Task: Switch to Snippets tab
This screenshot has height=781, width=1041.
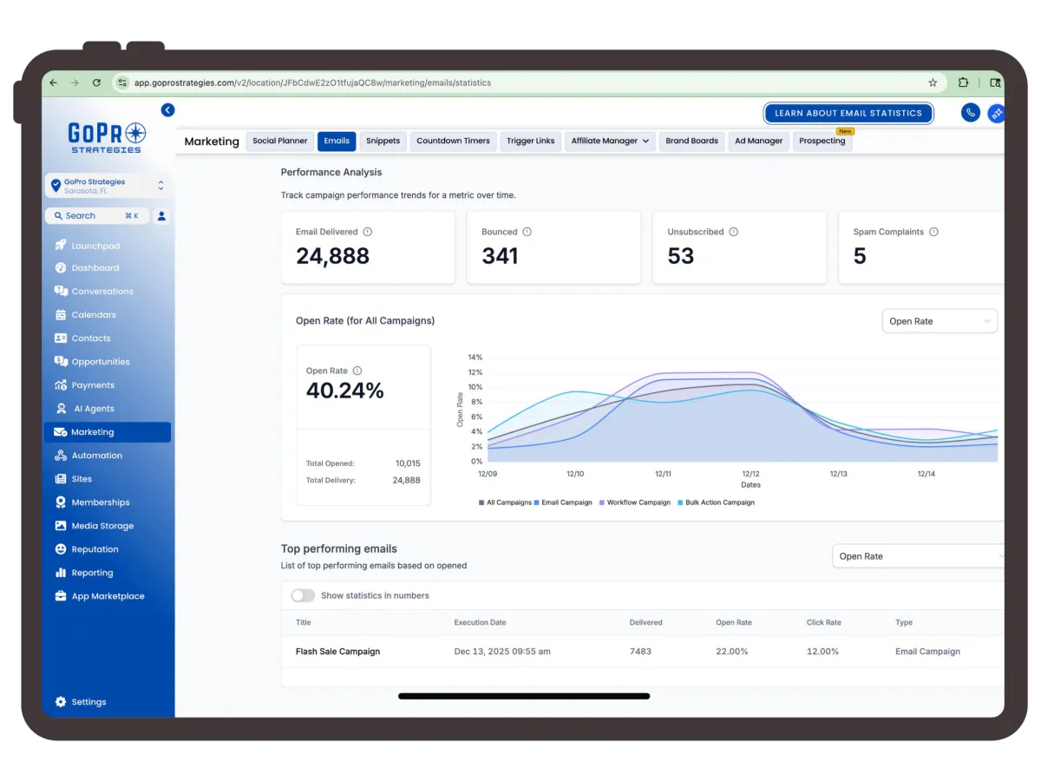Action: coord(383,141)
